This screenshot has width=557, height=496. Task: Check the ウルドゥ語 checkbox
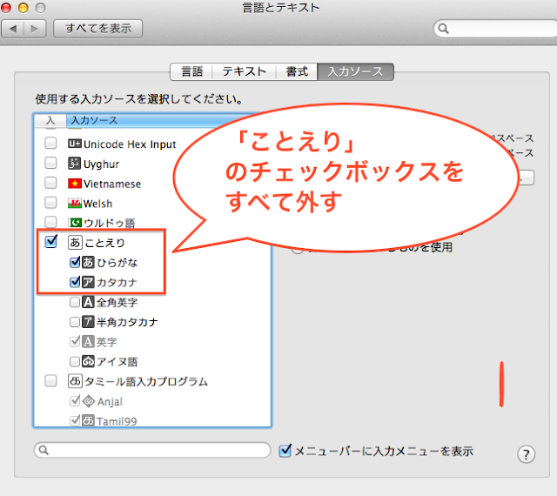50,222
